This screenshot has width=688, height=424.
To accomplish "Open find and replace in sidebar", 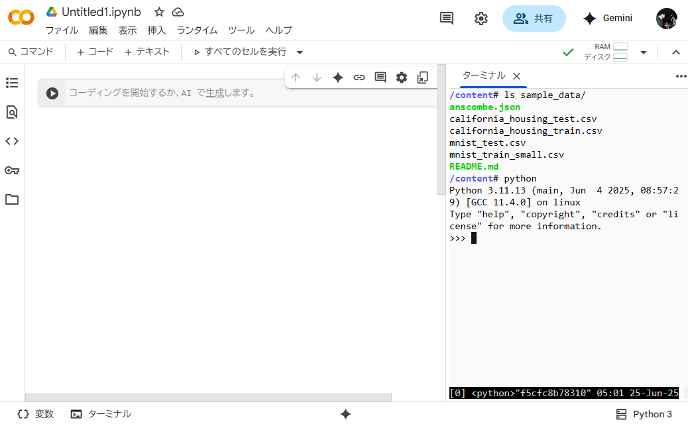I will point(12,112).
